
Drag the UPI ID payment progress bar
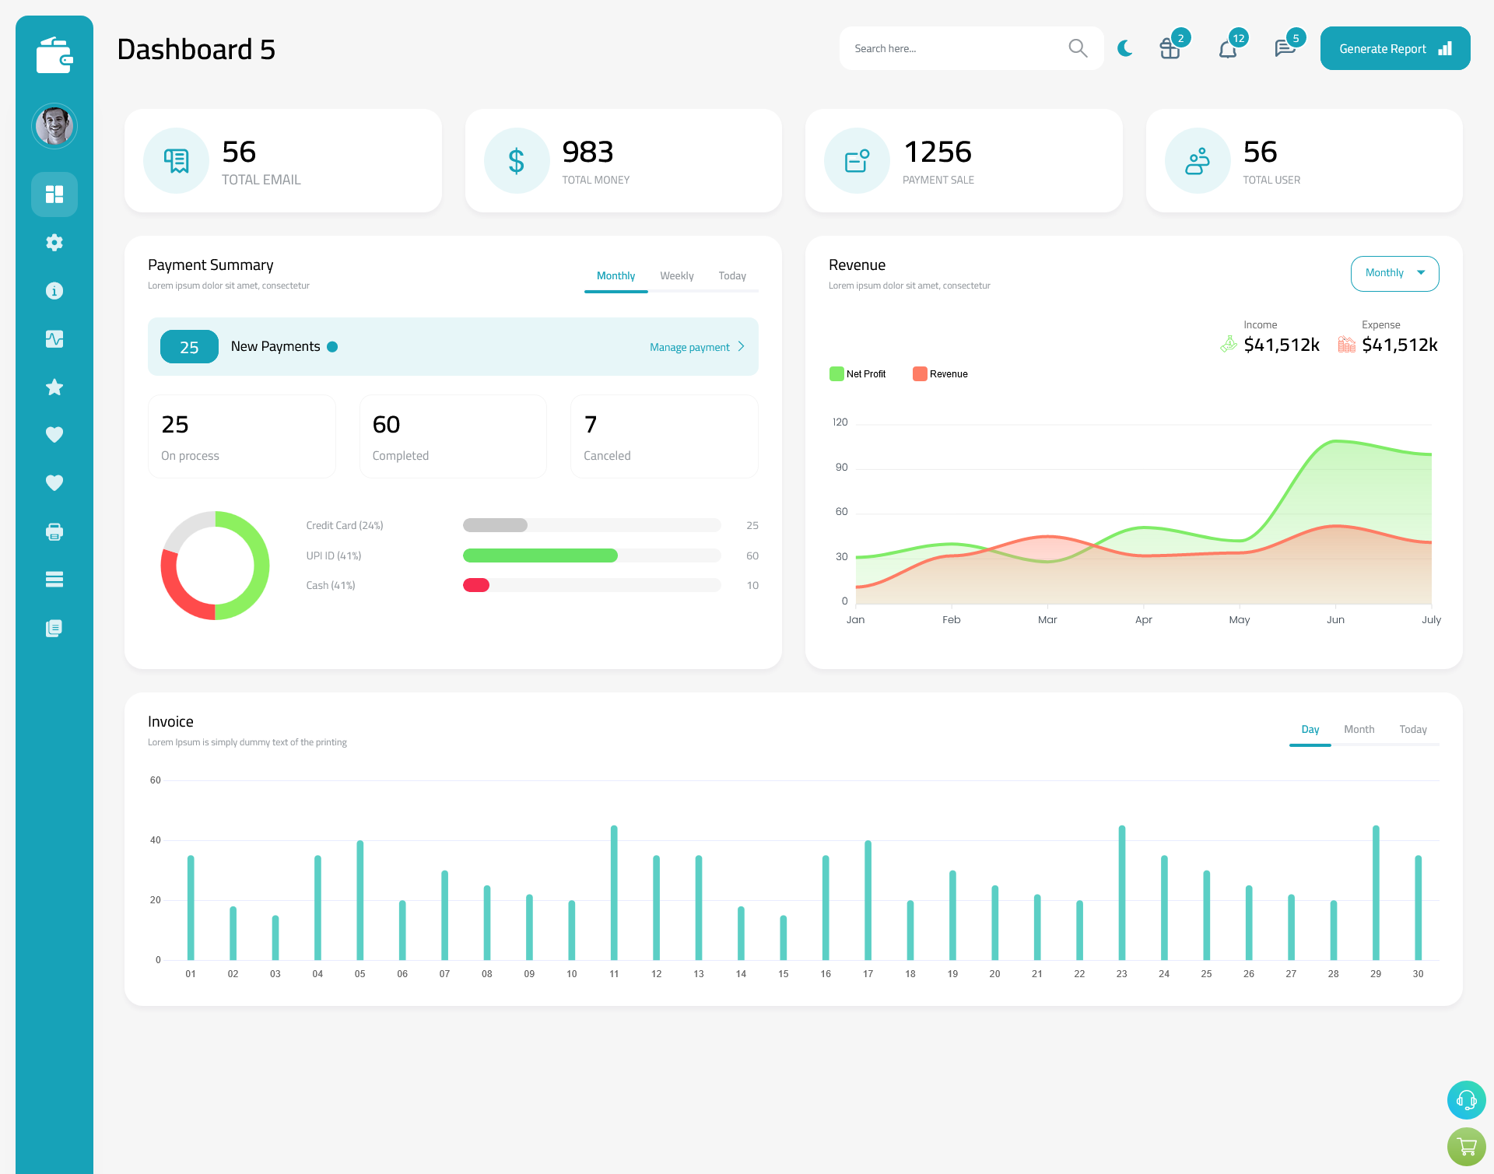click(x=542, y=555)
